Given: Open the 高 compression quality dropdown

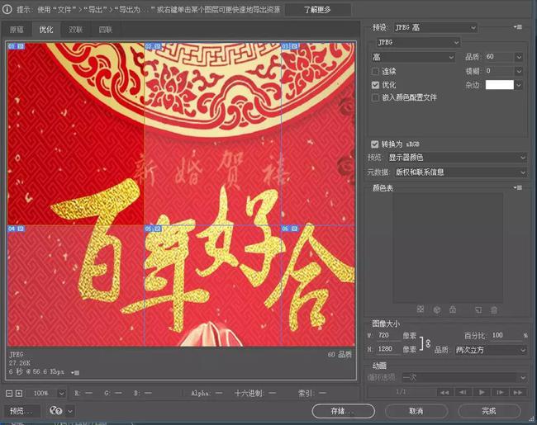Looking at the screenshot, I should click(x=413, y=57).
